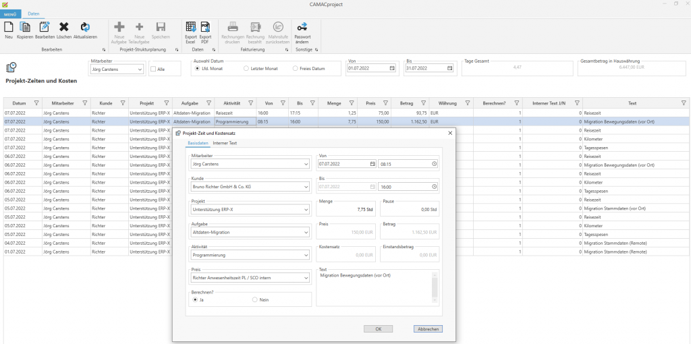This screenshot has width=691, height=344.
Task: Close the Projekt-Zeit und Kostensatz dialog
Action: coord(450,133)
